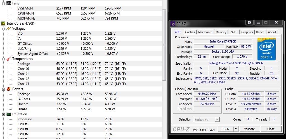Image resolution: width=286 pixels, height=139 pixels.
Task: Click the Powers flame icon
Action: click(9, 89)
